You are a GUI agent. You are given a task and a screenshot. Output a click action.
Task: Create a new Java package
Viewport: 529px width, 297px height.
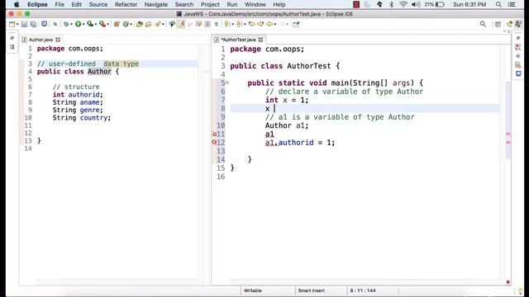tap(117, 24)
